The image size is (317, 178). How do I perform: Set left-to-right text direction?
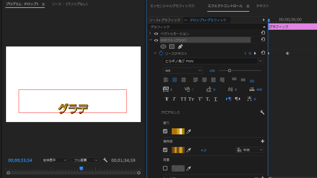[x=229, y=99]
